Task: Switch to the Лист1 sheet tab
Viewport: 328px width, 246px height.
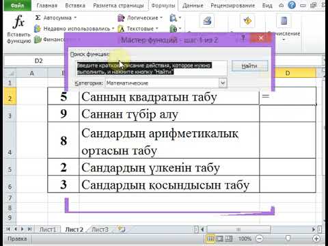Action: point(48,230)
